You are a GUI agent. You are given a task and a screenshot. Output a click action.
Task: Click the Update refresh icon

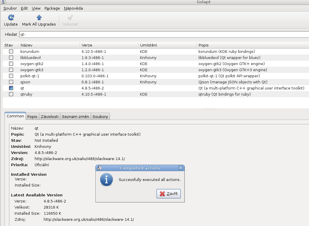point(10,17)
